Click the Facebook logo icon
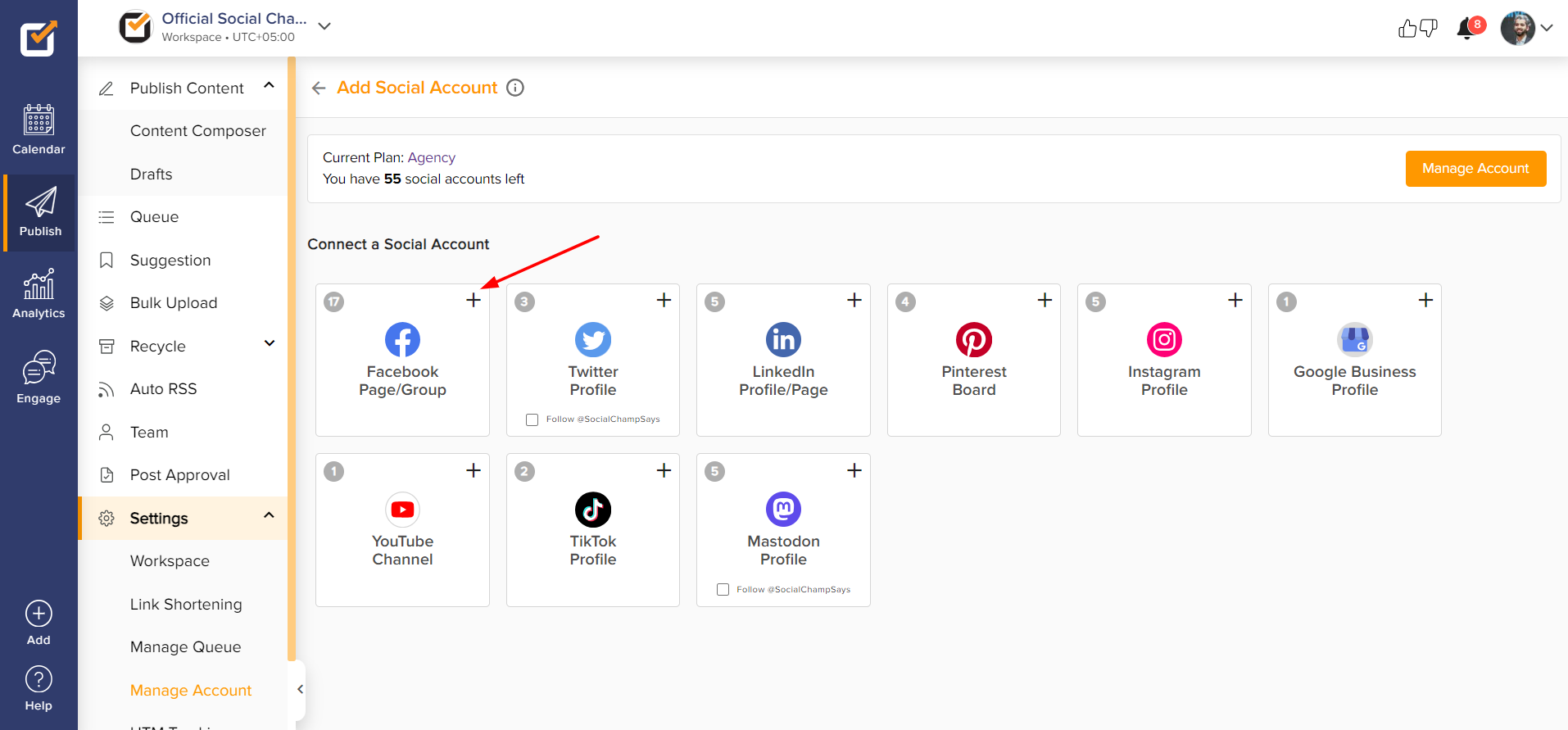Screen dimensions: 1568x730 [402, 339]
